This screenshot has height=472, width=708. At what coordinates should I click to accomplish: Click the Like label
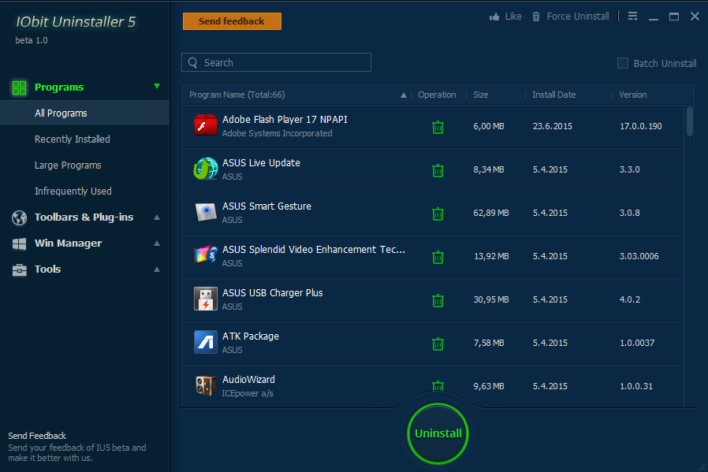(x=513, y=17)
